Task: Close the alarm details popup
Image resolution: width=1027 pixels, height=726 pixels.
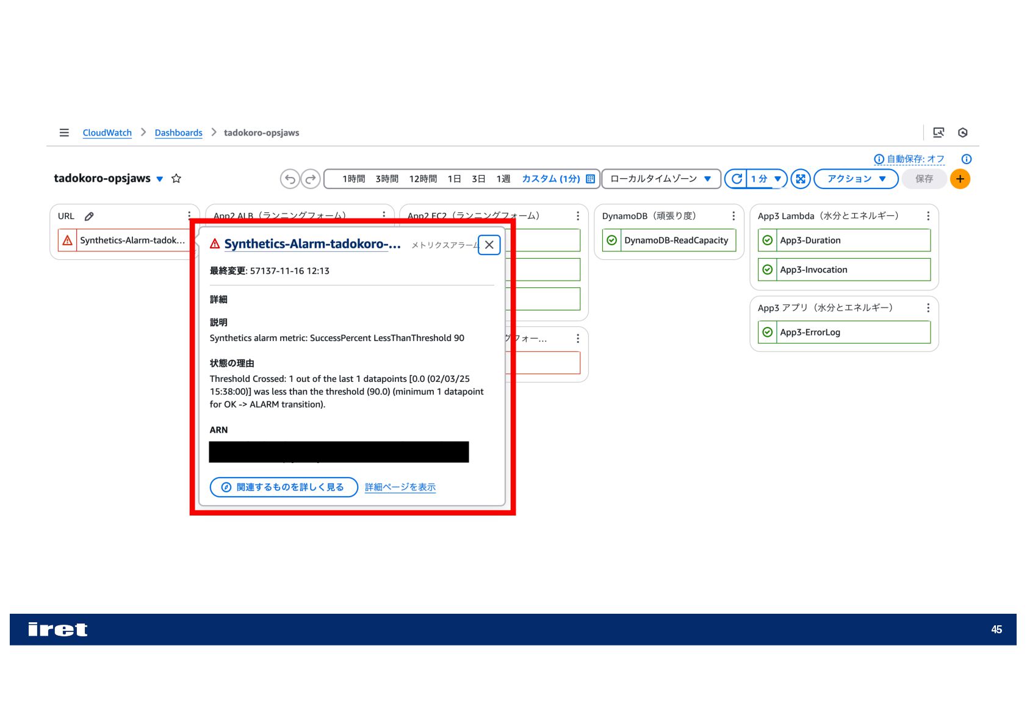Action: tap(489, 245)
